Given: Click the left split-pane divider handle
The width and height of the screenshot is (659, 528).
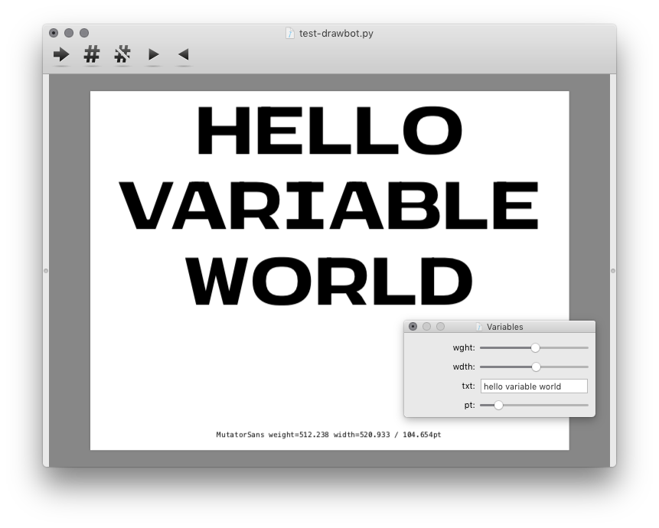Looking at the screenshot, I should (46, 270).
